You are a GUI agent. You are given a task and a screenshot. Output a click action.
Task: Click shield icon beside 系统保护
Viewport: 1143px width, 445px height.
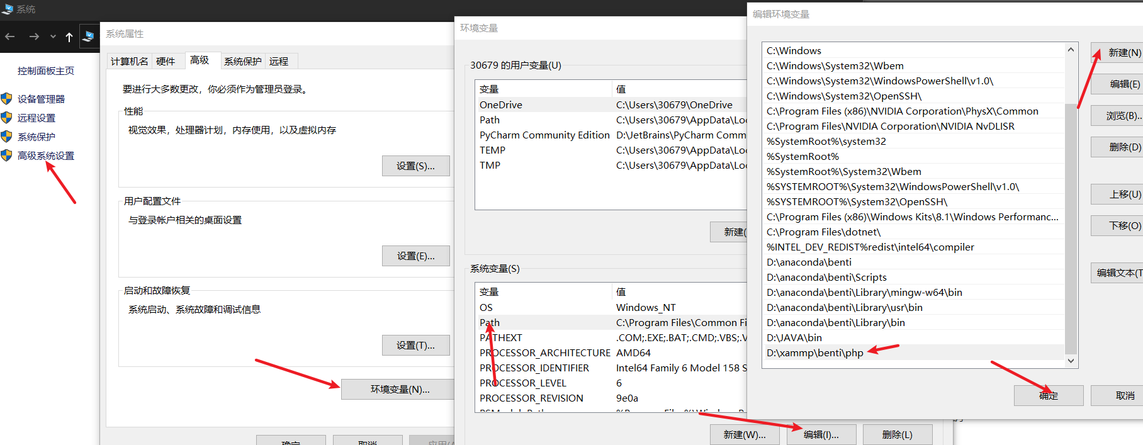tap(6, 137)
